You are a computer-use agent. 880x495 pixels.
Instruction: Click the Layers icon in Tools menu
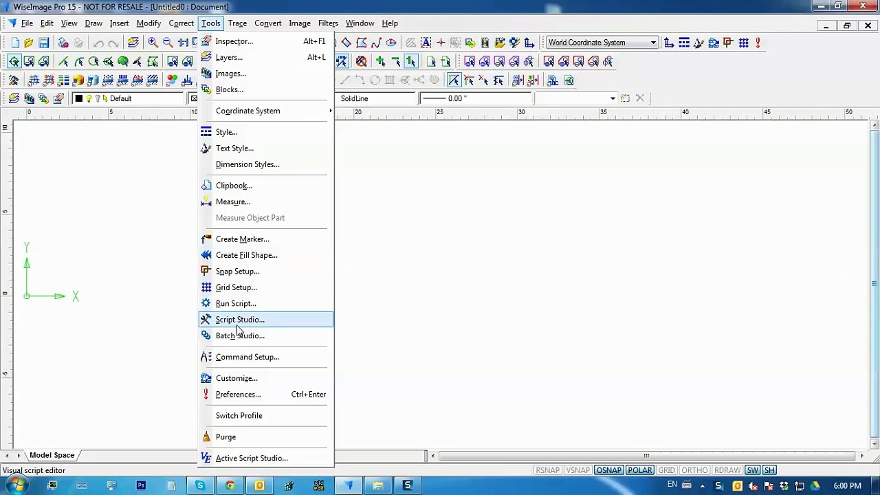206,57
